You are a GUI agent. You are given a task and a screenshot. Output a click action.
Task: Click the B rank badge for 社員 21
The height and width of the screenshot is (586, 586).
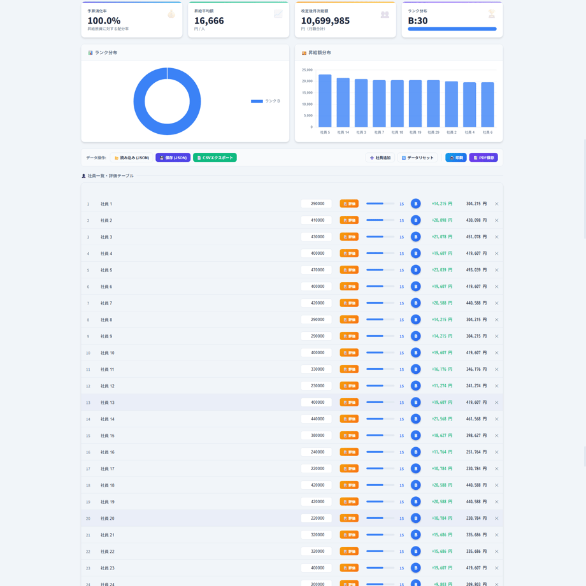[x=415, y=535]
